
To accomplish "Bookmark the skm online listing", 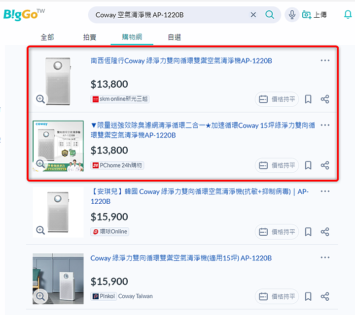I will point(308,99).
